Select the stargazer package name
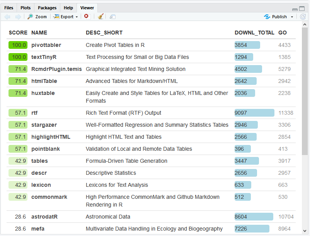Screen dimensions: 310x236 pos(44,125)
